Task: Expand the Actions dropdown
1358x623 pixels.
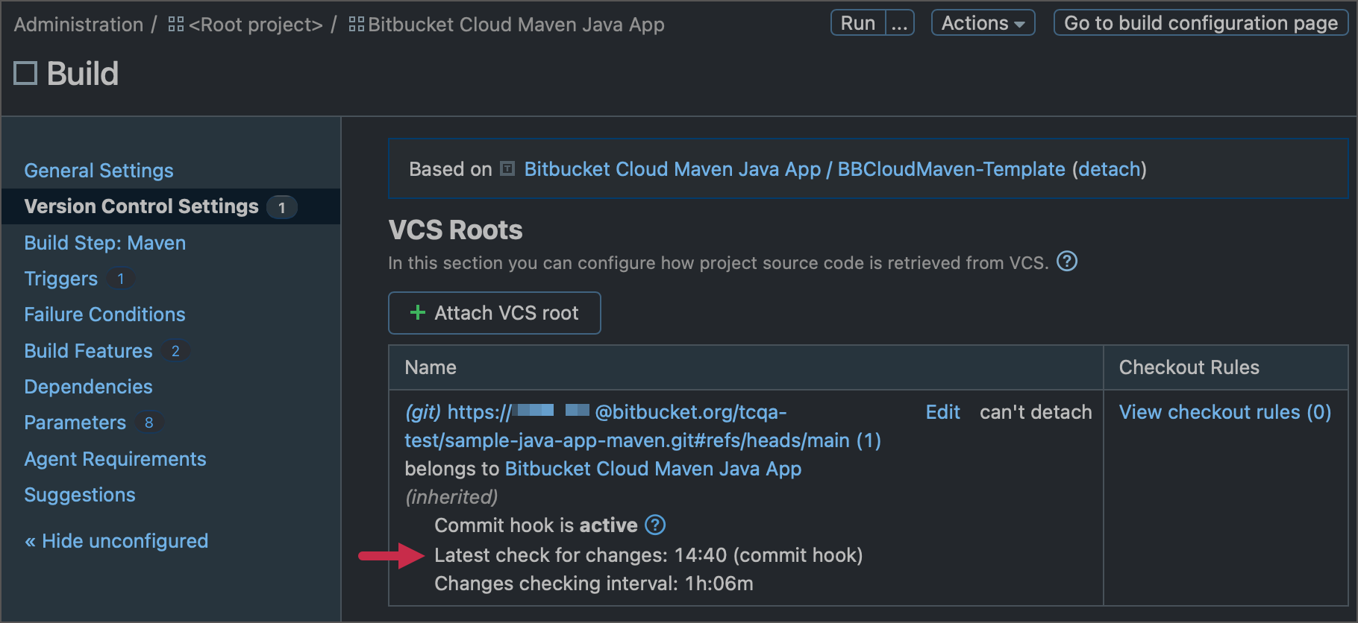Action: coord(983,23)
